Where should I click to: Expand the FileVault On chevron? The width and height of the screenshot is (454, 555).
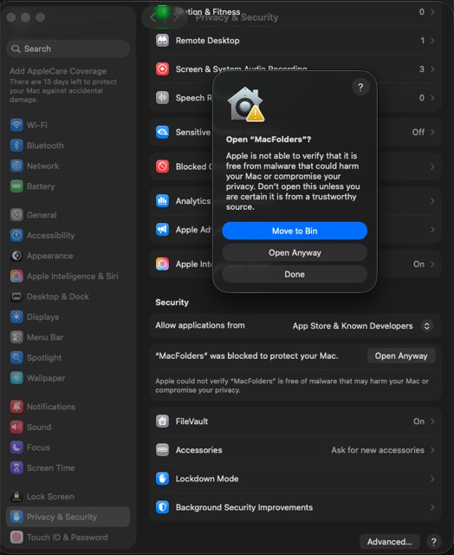click(x=432, y=421)
